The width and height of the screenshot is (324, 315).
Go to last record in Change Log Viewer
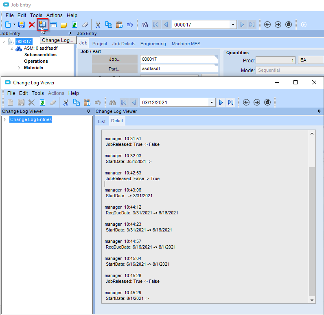click(231, 102)
